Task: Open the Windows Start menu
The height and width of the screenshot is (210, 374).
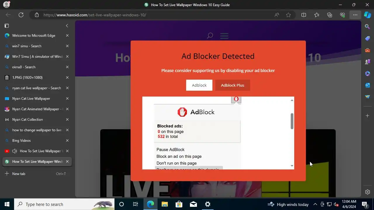Action: pyautogui.click(x=7, y=204)
